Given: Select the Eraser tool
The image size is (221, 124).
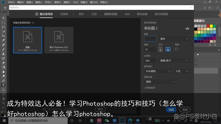Looking at the screenshot, I should click(3, 63).
